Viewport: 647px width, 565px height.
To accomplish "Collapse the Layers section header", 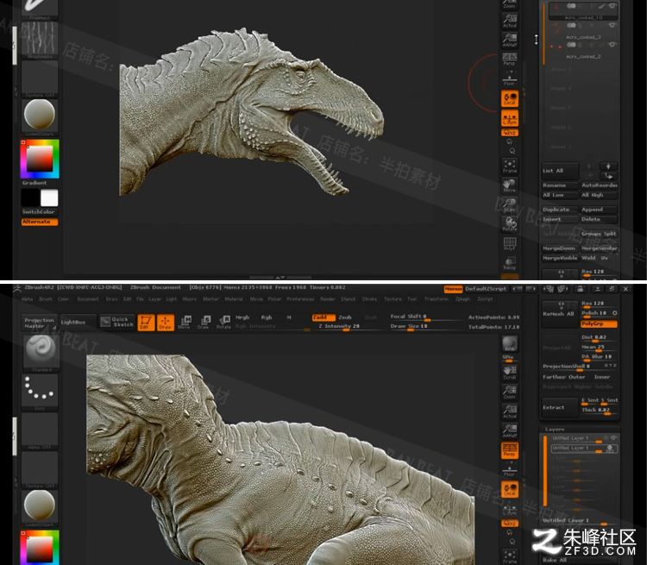I will coord(555,430).
